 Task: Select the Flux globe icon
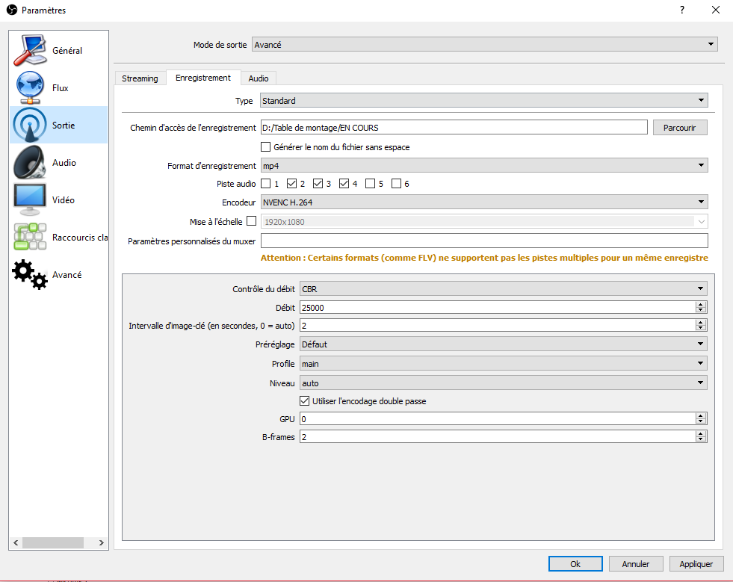point(30,87)
